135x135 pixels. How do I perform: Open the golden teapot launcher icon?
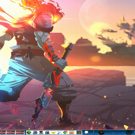tap(53, 132)
